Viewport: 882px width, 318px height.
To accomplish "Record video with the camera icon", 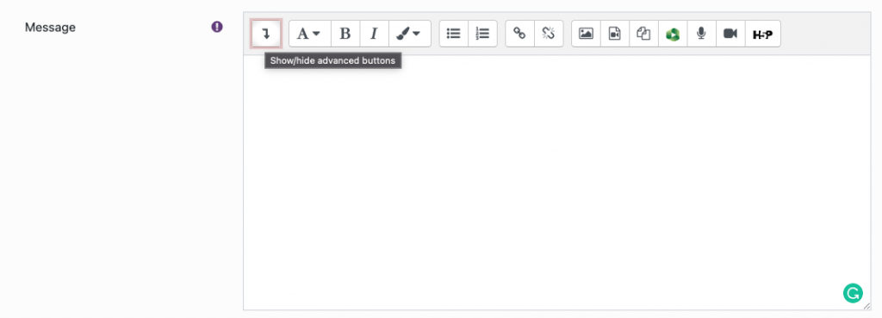I will (730, 34).
